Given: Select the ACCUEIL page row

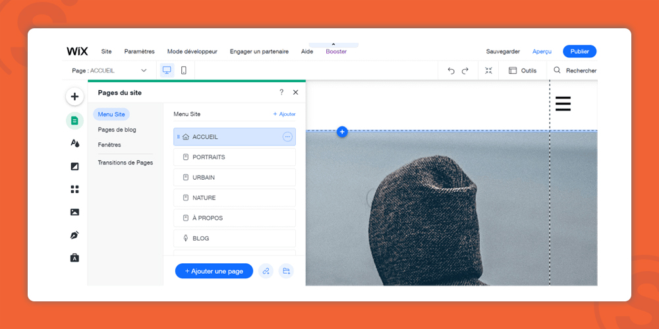Looking at the screenshot, I should (235, 137).
